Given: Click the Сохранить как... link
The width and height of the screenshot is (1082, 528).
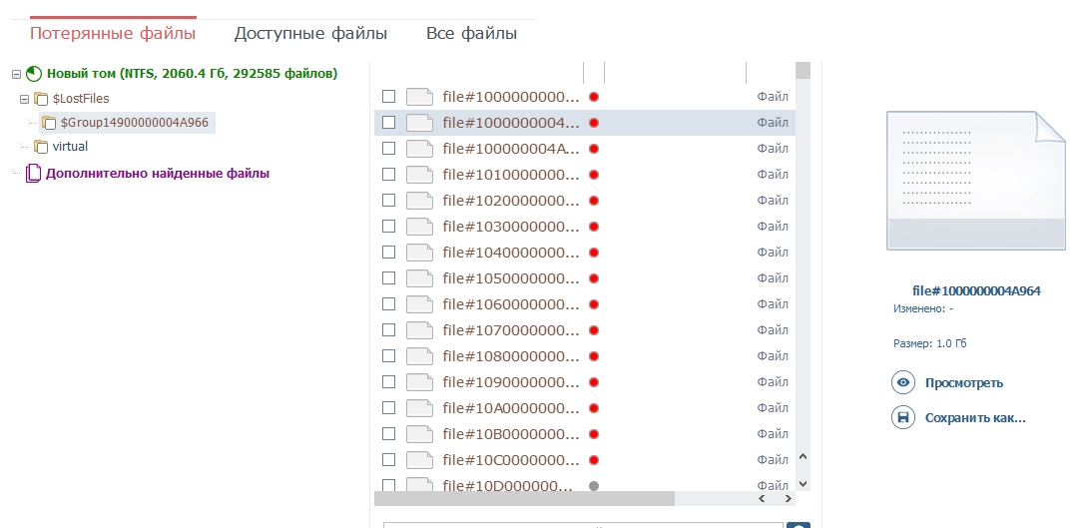Looking at the screenshot, I should 975,417.
